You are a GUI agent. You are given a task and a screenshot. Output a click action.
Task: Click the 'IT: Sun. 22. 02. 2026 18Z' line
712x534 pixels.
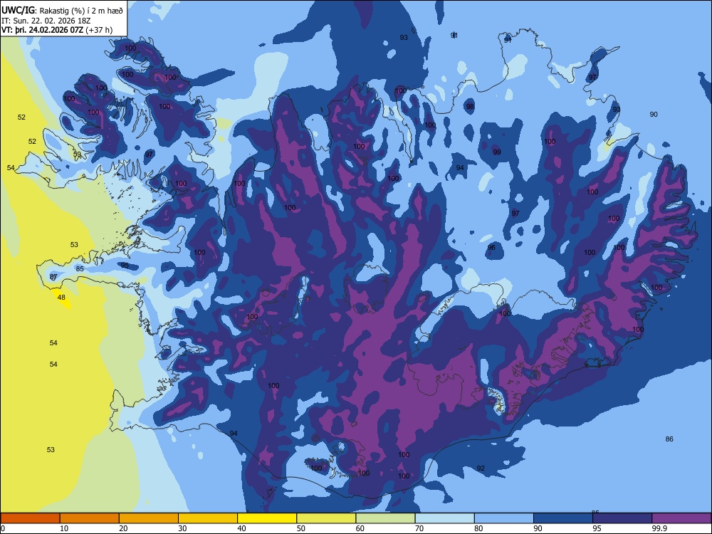46,21
